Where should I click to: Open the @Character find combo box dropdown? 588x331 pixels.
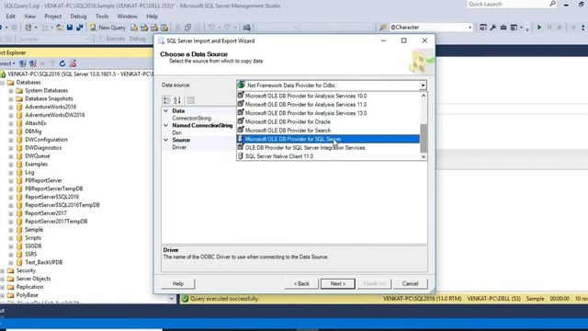point(469,28)
